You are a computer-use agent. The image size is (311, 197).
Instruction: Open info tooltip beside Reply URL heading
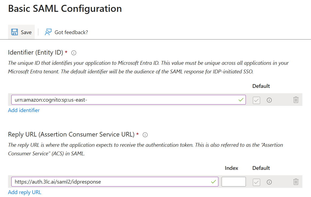pyautogui.click(x=145, y=135)
